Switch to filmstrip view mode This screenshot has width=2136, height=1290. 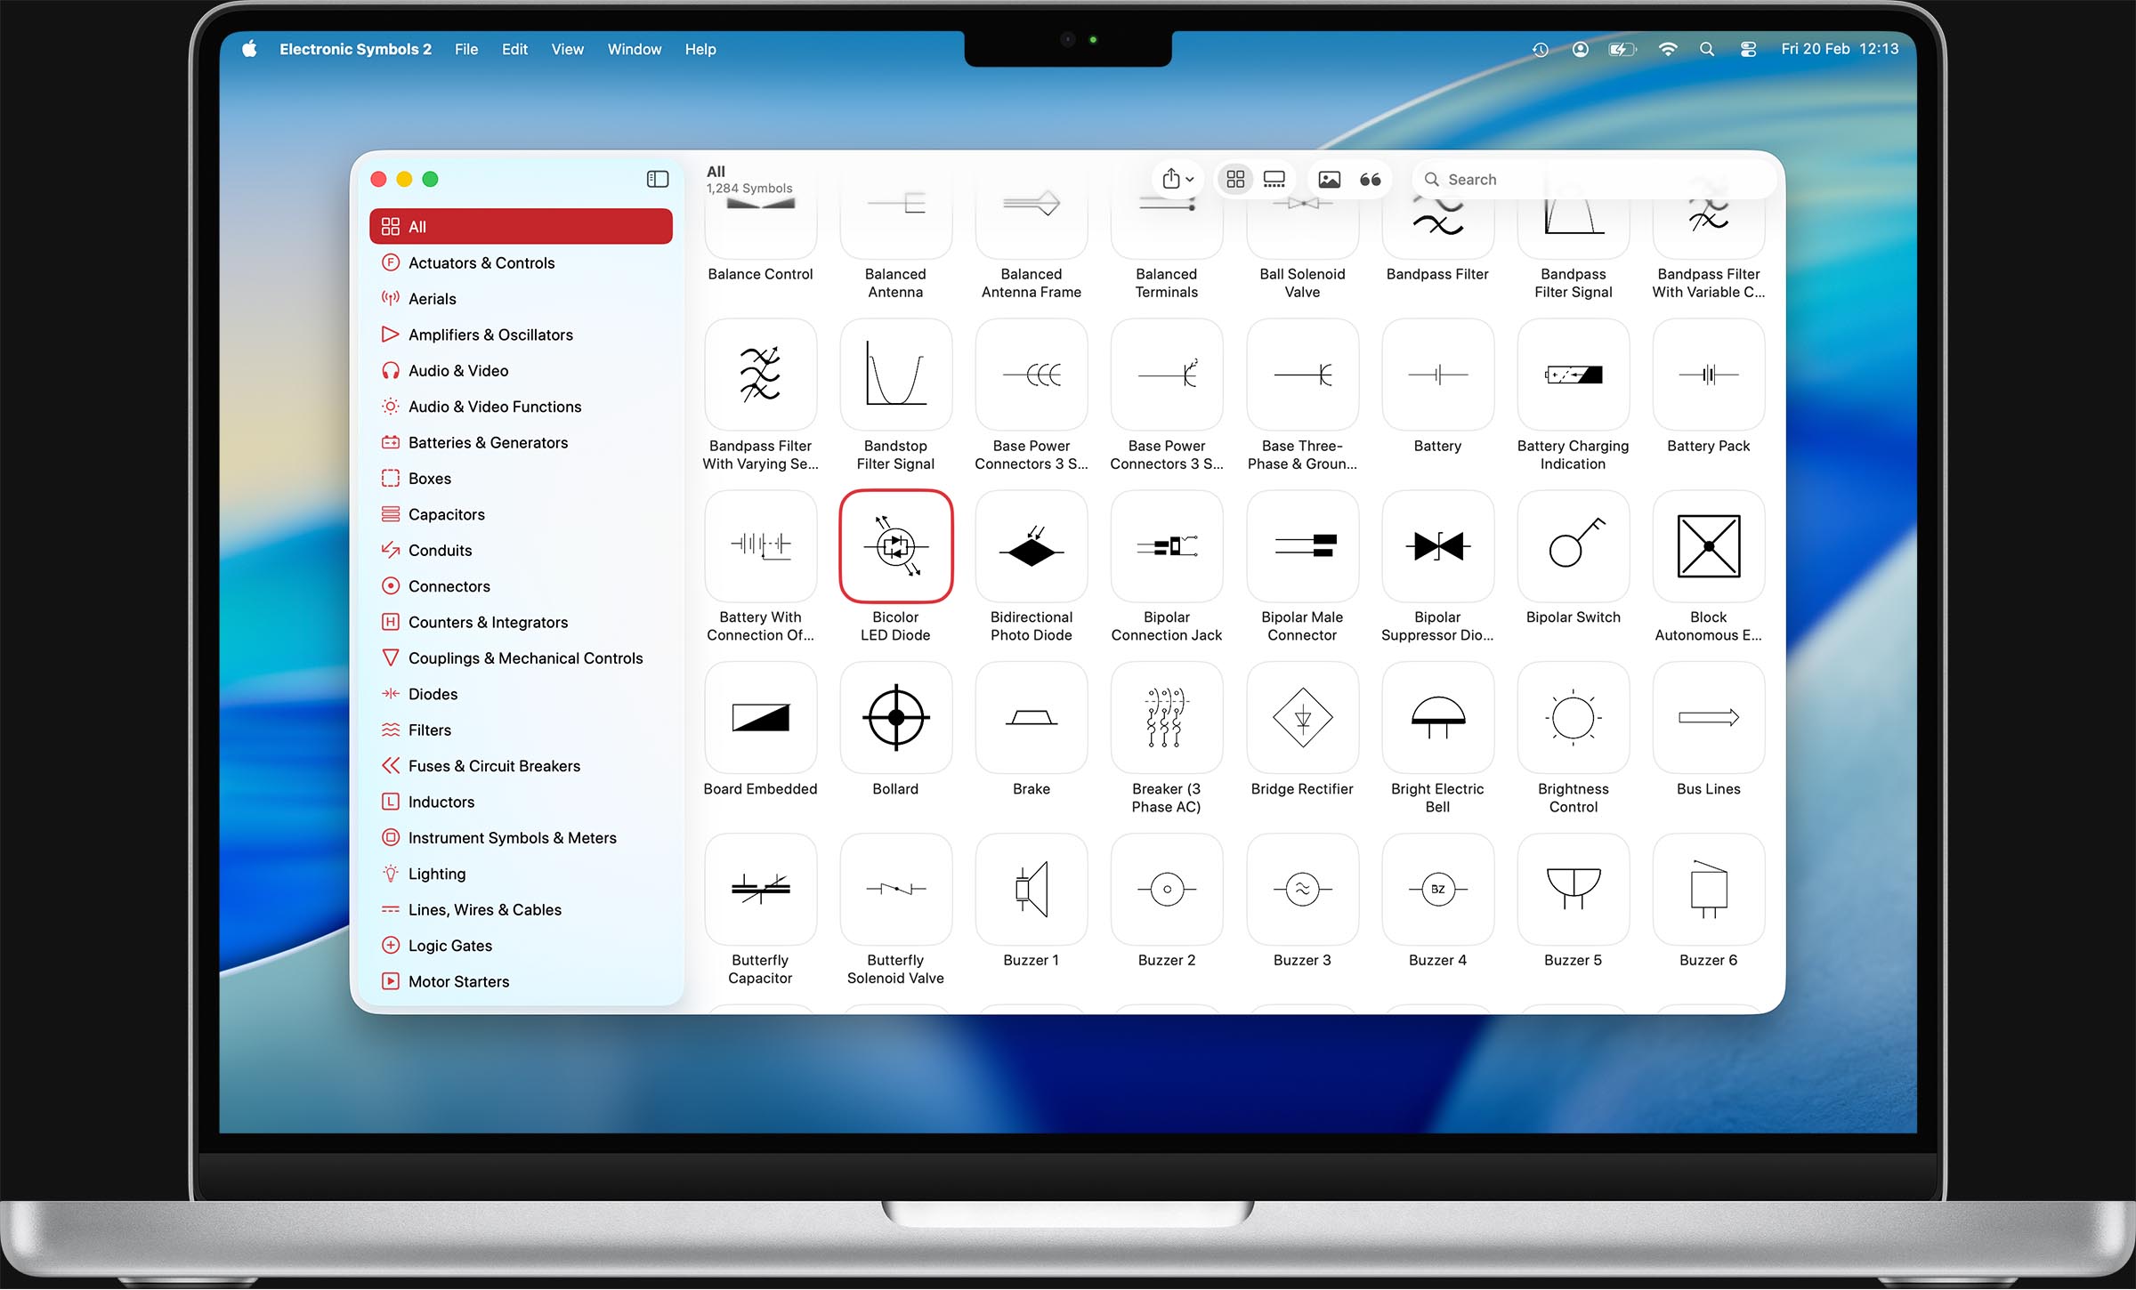1274,180
